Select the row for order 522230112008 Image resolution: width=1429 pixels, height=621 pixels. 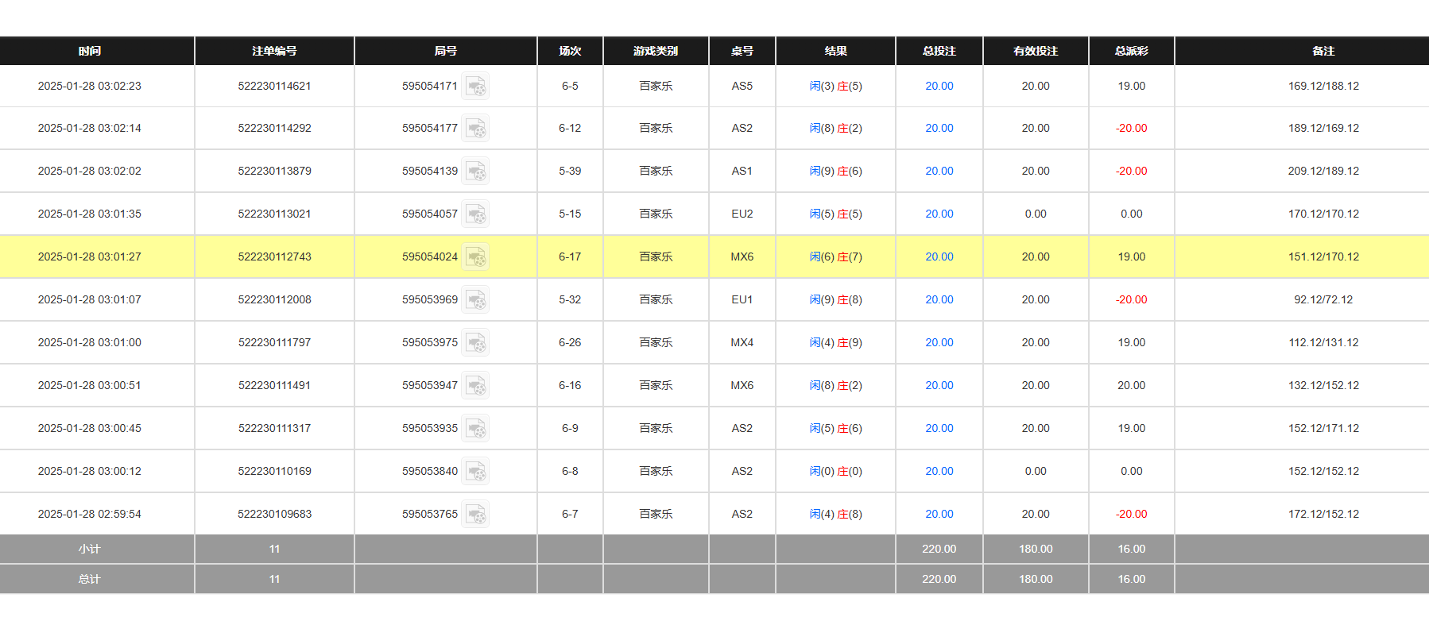coord(274,299)
